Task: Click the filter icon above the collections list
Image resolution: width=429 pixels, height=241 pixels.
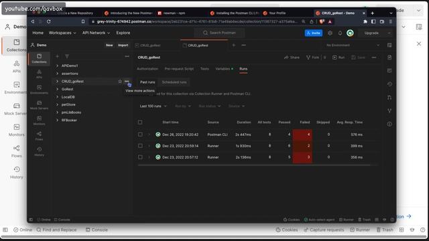Action: click(x=67, y=56)
